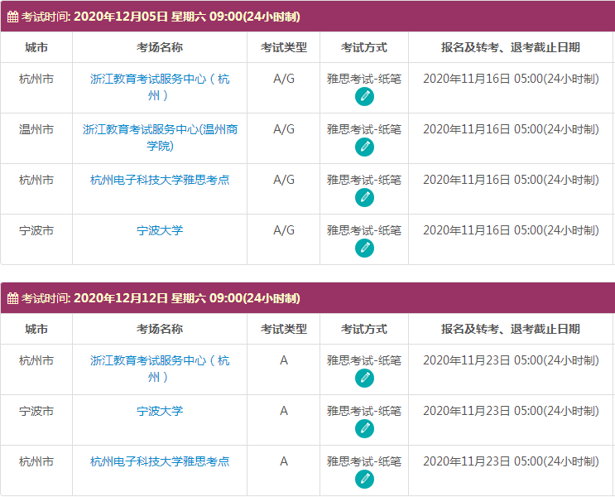Image resolution: width=615 pixels, height=497 pixels.
Task: Open 宁波大学 link in December 12 table
Action: (160, 411)
